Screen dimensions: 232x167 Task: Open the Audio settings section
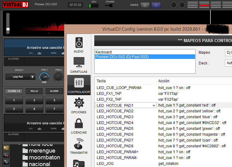pos(79,45)
